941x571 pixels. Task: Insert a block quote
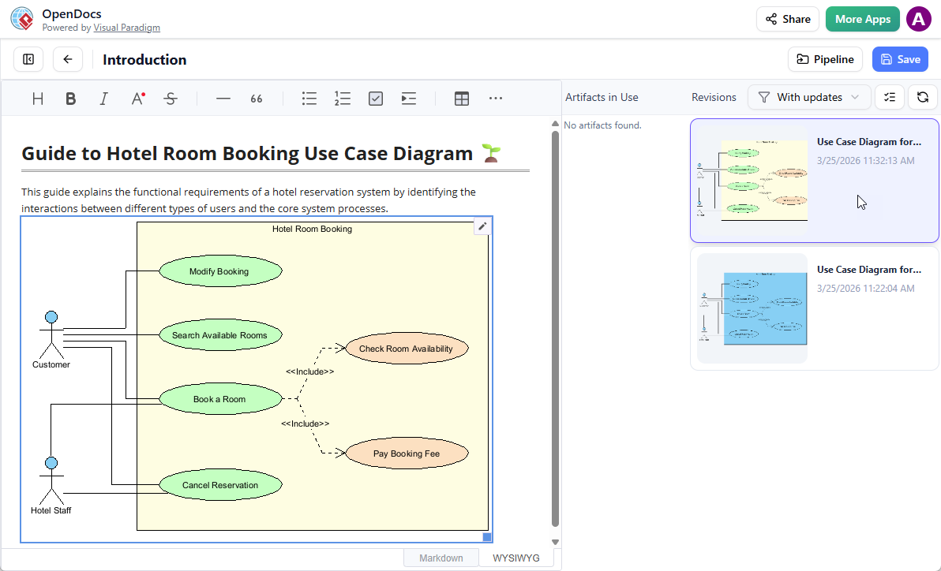pyautogui.click(x=256, y=98)
